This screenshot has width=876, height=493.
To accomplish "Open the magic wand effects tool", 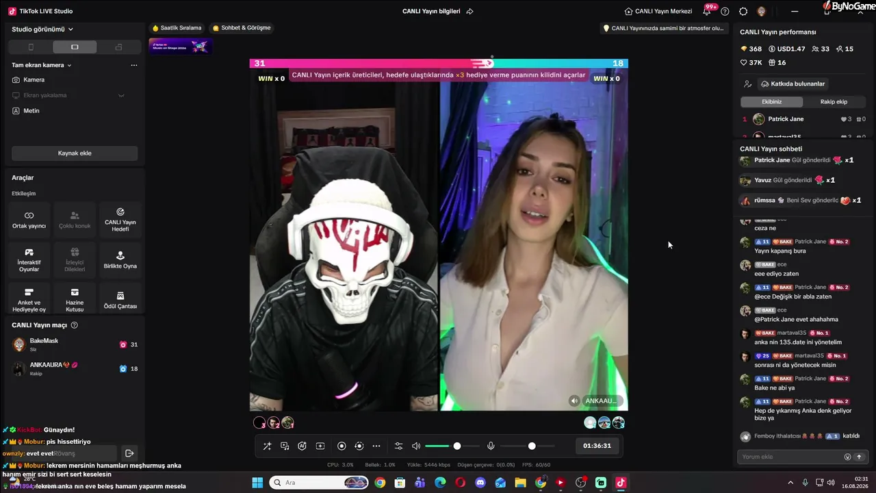I will pyautogui.click(x=267, y=446).
